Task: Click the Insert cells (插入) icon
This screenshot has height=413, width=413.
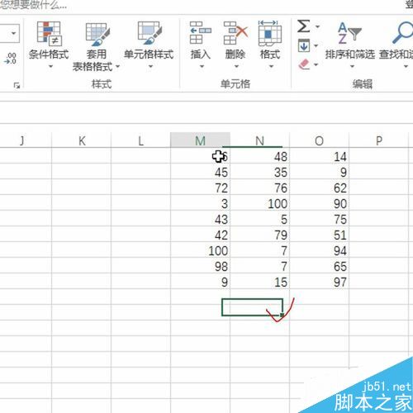Action: [x=201, y=33]
